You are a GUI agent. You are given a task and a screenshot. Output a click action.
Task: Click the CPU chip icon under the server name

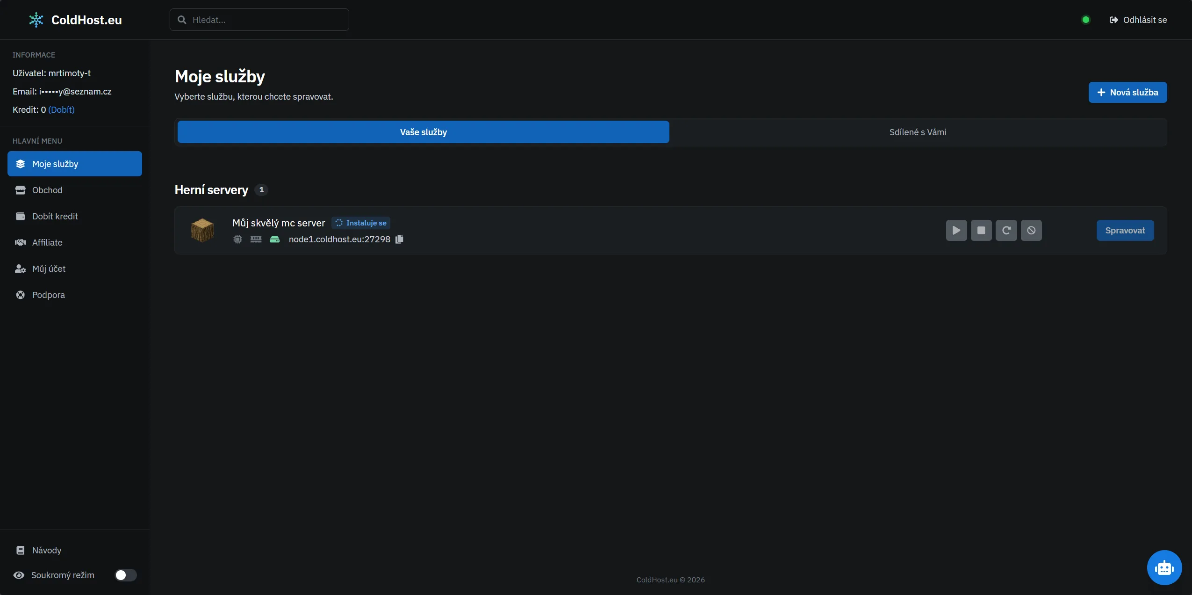238,239
